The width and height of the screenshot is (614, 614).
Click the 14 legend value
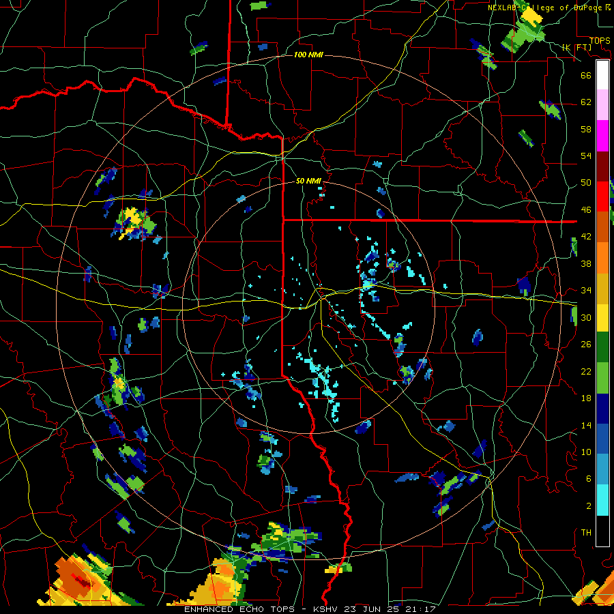click(586, 425)
